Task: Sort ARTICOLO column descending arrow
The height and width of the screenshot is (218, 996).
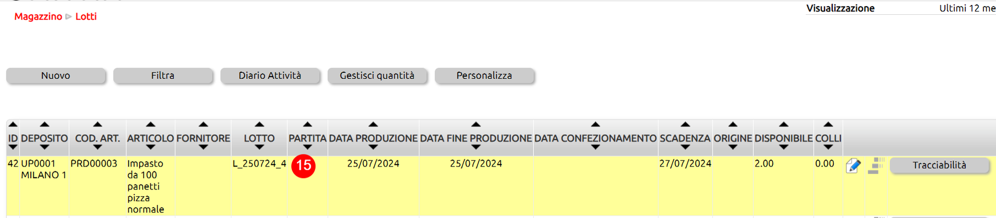Action: point(151,147)
